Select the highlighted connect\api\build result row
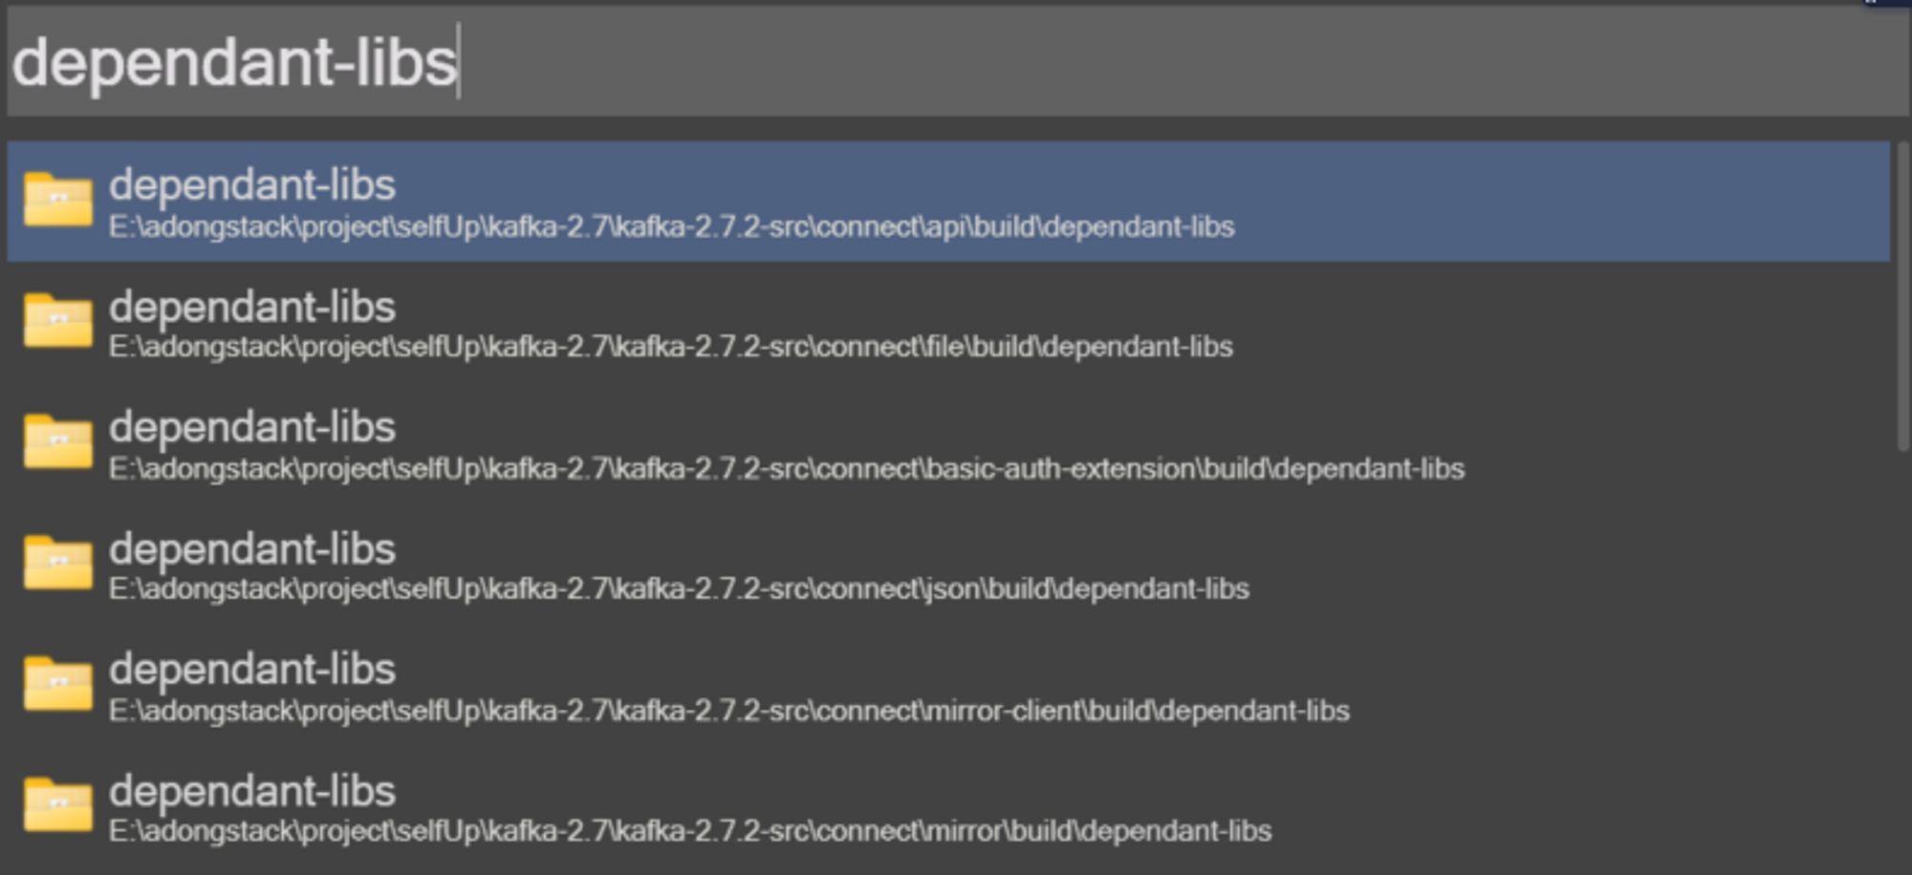Screen dimensions: 1912x875 948,202
